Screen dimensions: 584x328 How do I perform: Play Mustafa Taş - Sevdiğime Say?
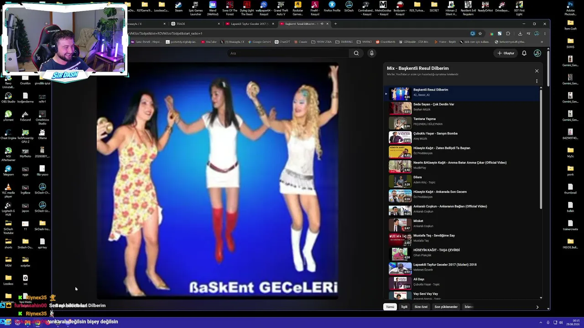463,238
